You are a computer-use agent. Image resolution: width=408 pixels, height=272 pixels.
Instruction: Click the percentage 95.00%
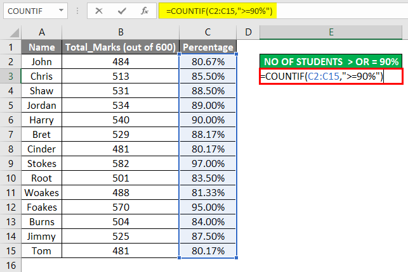[207, 207]
